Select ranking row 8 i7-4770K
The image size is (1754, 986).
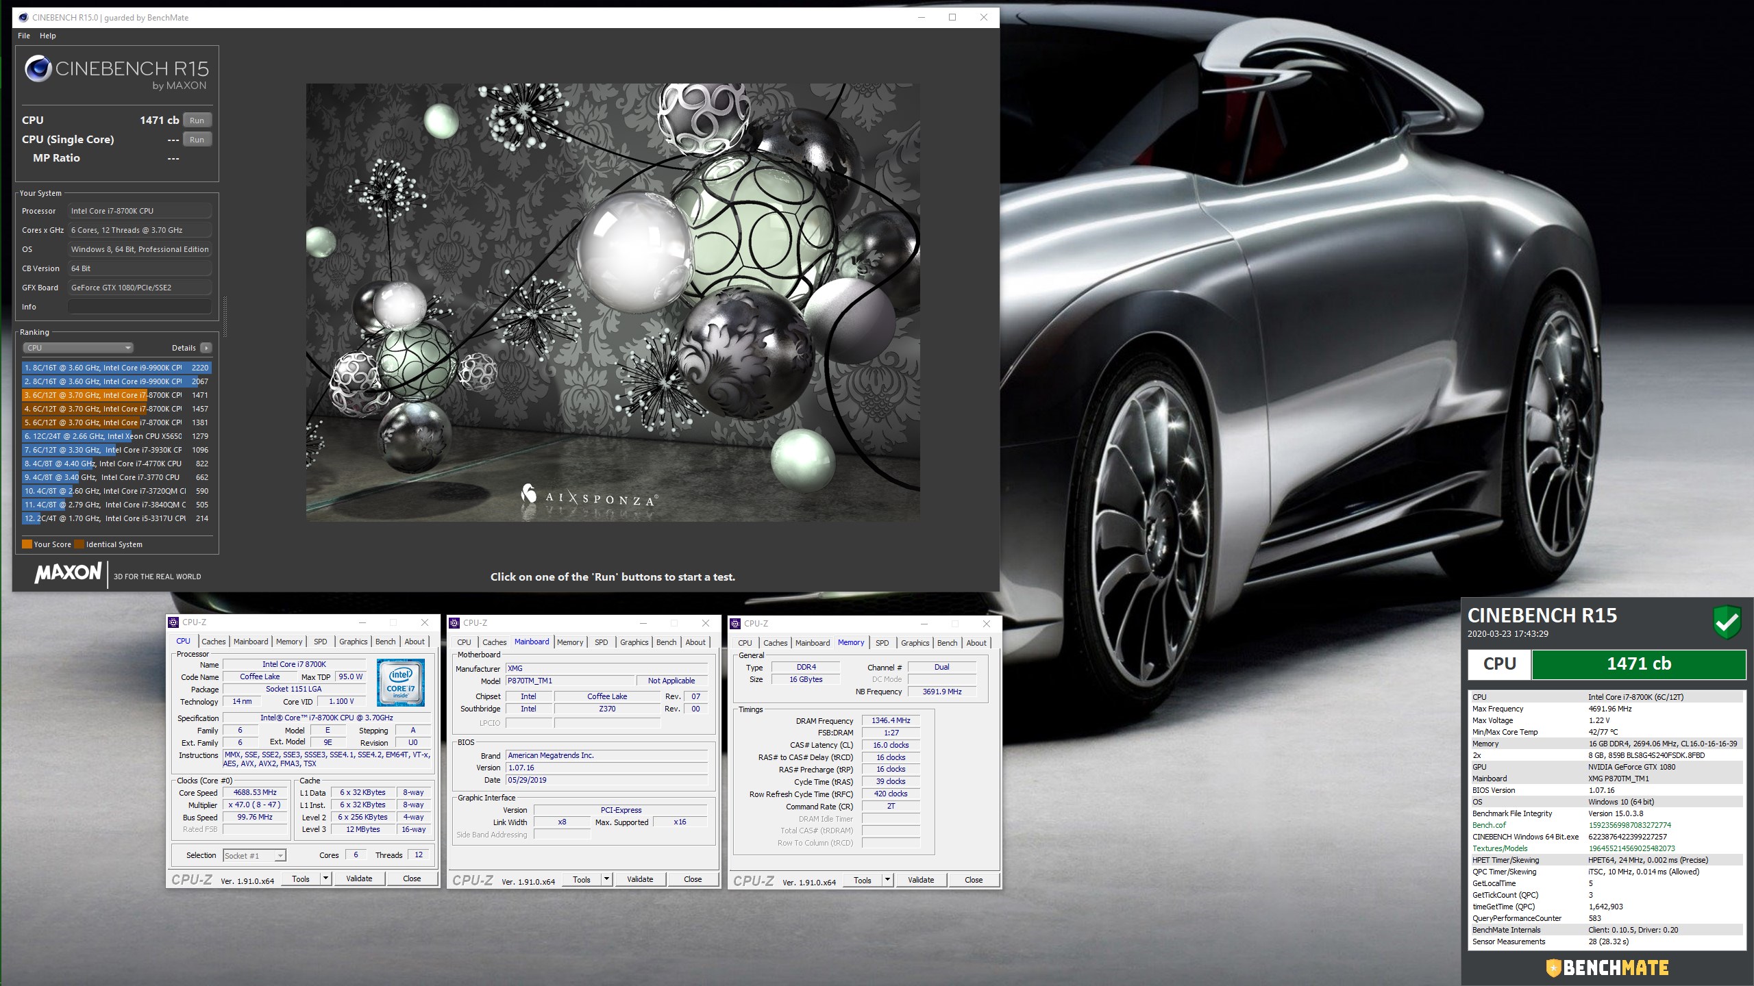(116, 464)
